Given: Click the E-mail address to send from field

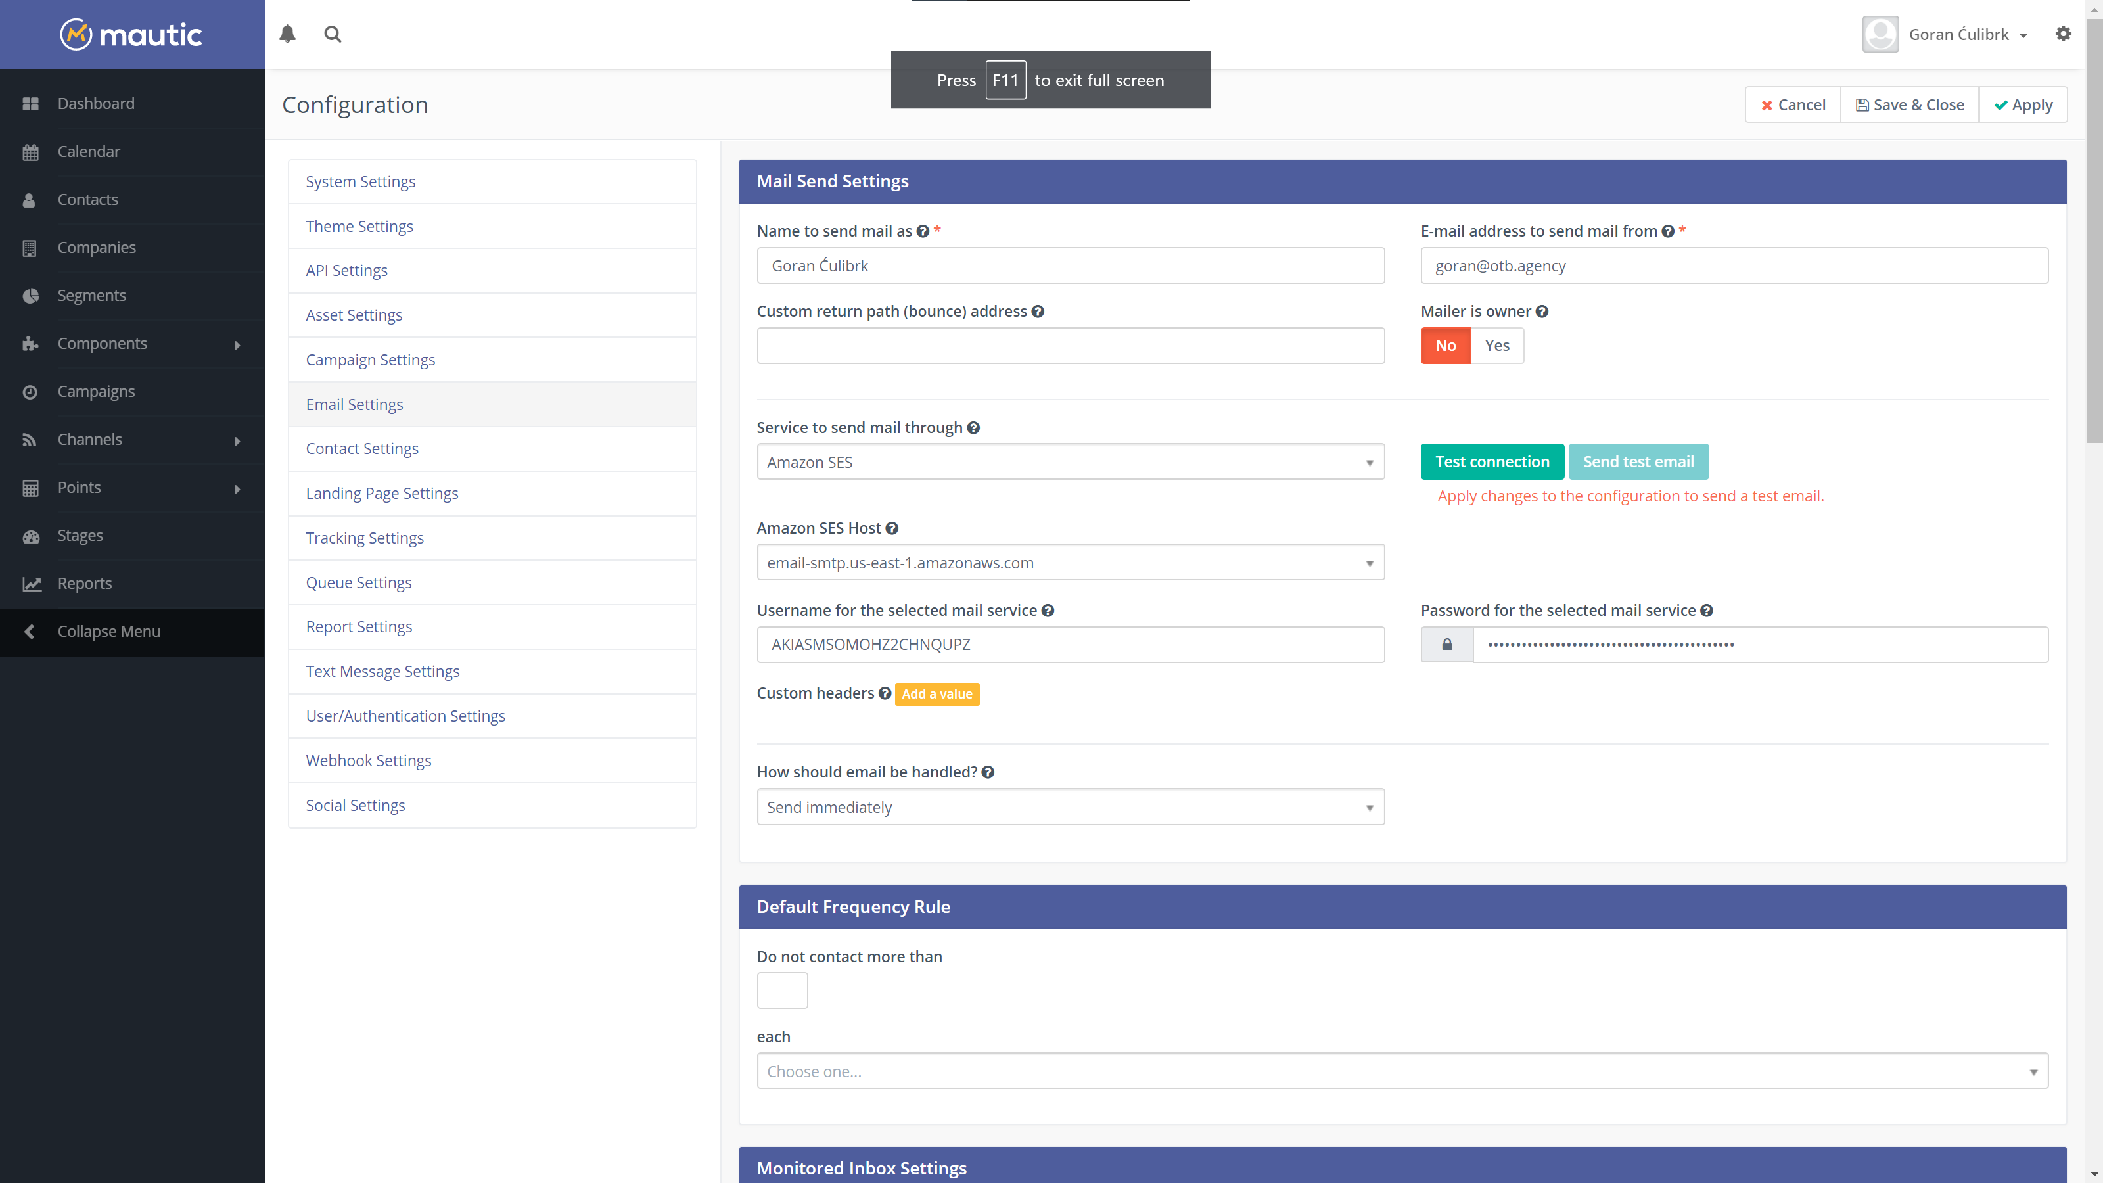Looking at the screenshot, I should click(1734, 266).
